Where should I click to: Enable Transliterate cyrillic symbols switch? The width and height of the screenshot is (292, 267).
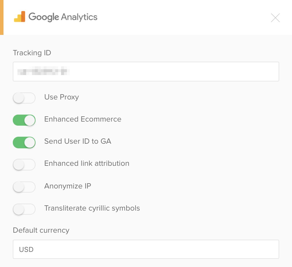click(24, 209)
